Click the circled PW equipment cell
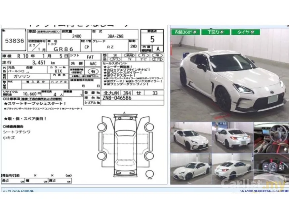This screenshot has width=289, height=217. pyautogui.click(x=157, y=55)
